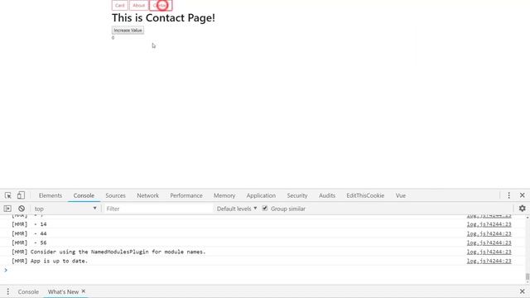Switch to the Network tab
This screenshot has height=298, width=530.
(x=147, y=195)
